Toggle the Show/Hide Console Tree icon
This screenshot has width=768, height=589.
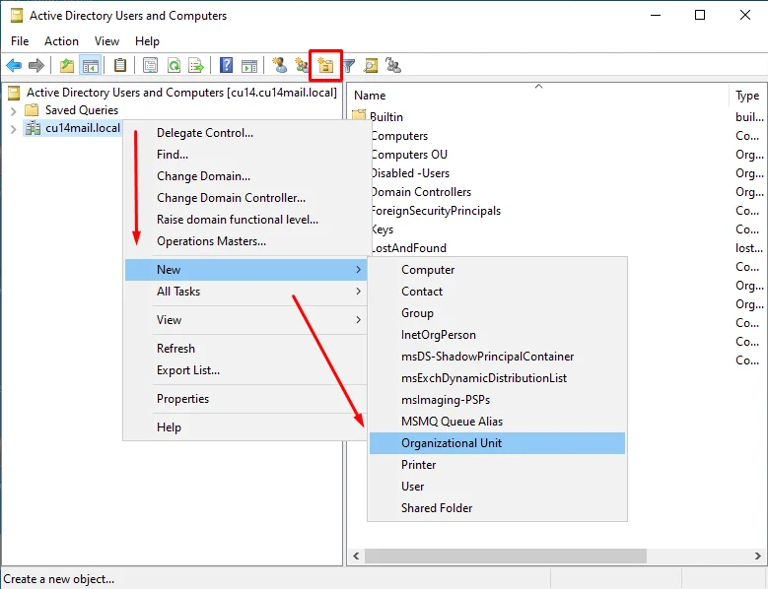tap(90, 65)
